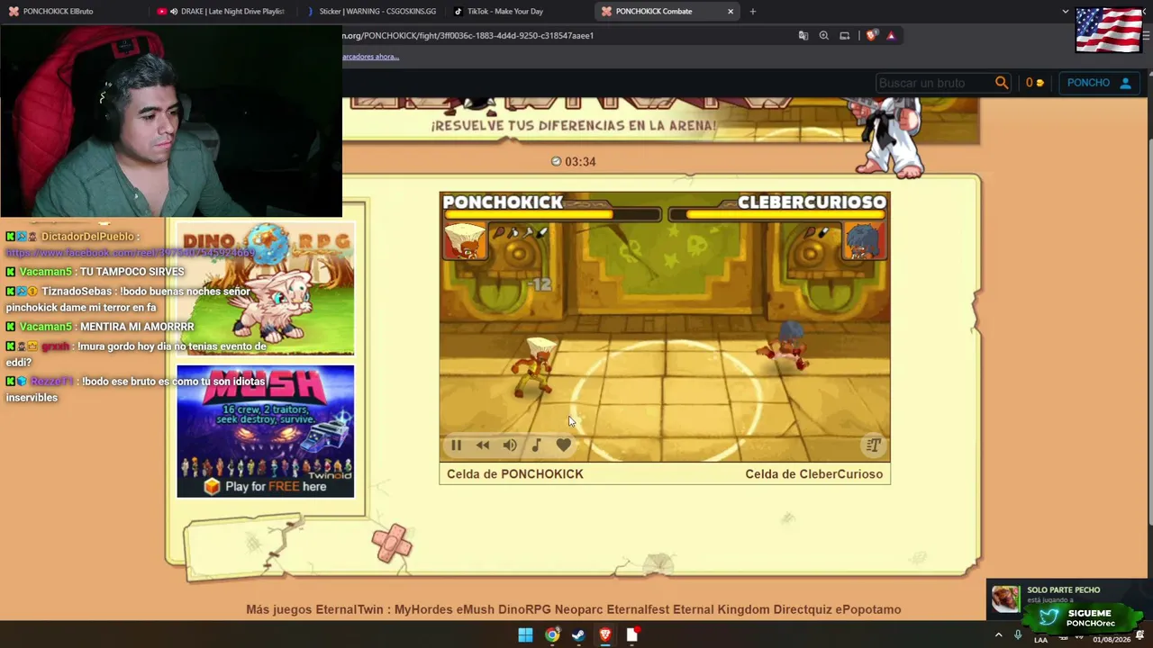The width and height of the screenshot is (1153, 648).
Task: Click the translate page icon in address bar
Action: (x=803, y=36)
